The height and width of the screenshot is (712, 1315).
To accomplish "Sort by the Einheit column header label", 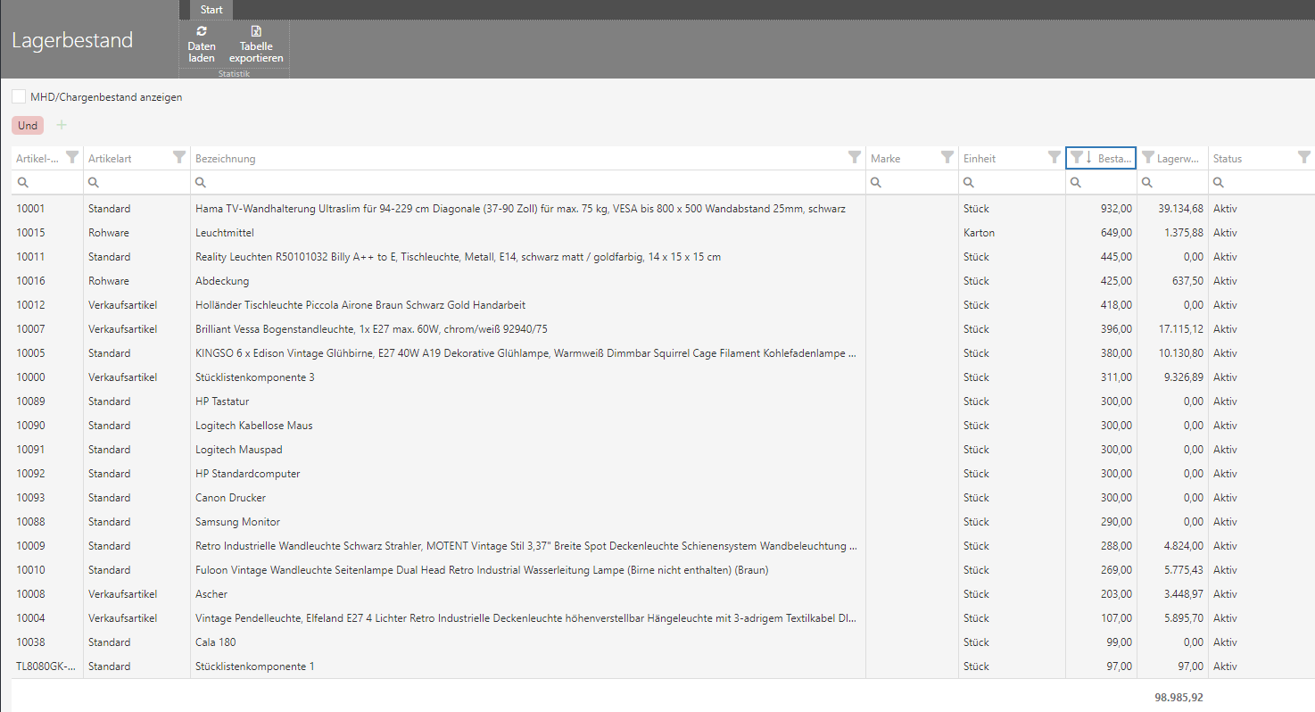I will click(980, 159).
